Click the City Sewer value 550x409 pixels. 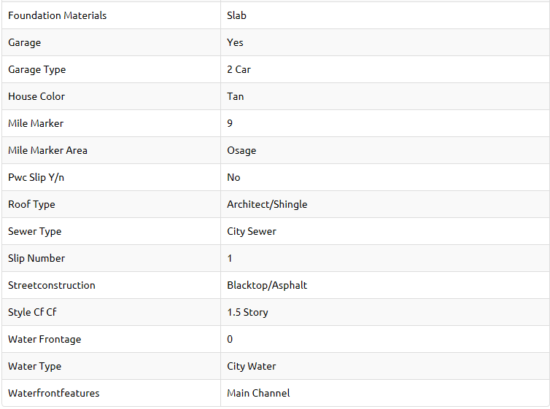(x=252, y=231)
